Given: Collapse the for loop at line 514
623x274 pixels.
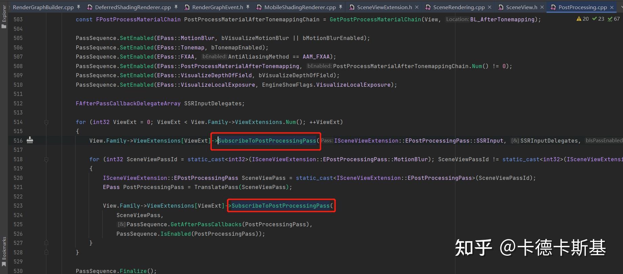Looking at the screenshot, I should click(46, 122).
